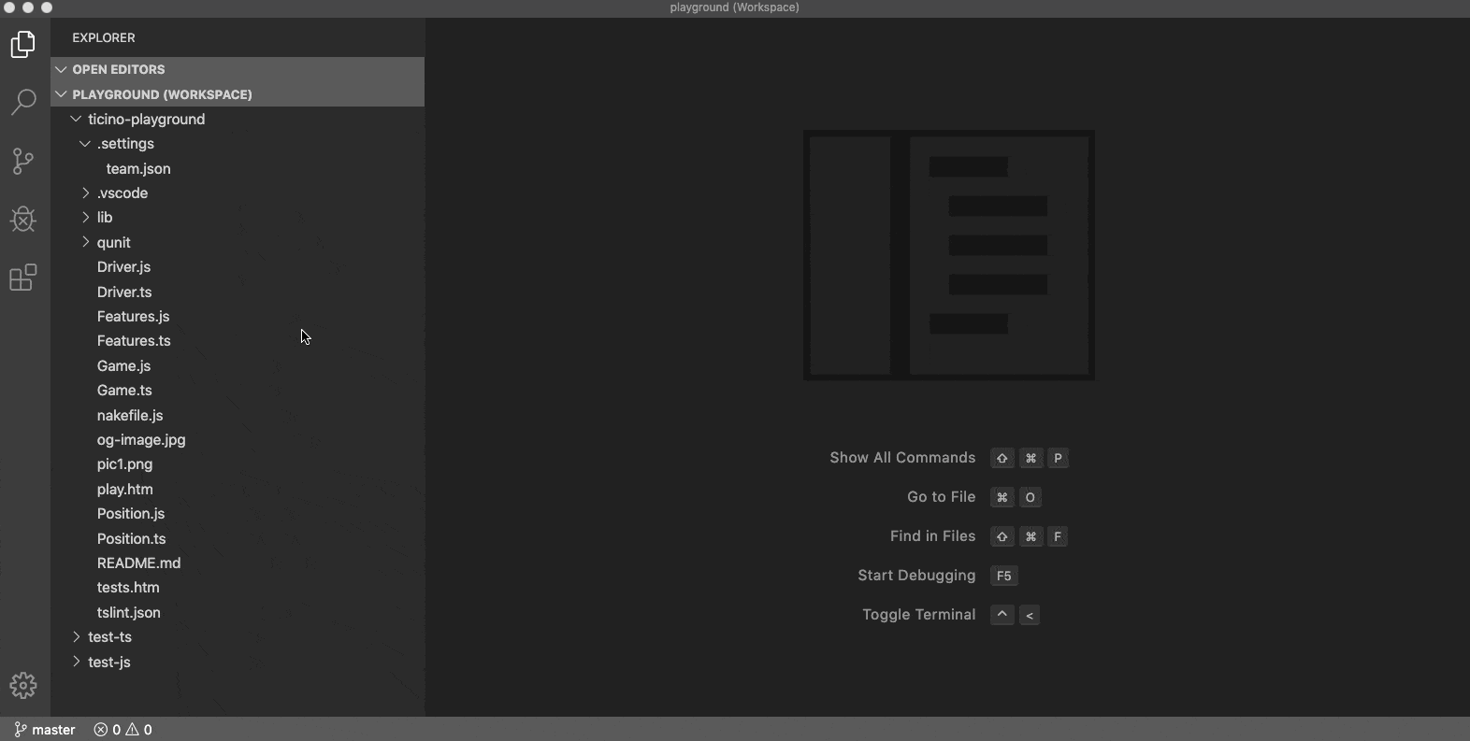1470x741 pixels.
Task: Open the Explorer view in activity bar
Action: point(23,44)
